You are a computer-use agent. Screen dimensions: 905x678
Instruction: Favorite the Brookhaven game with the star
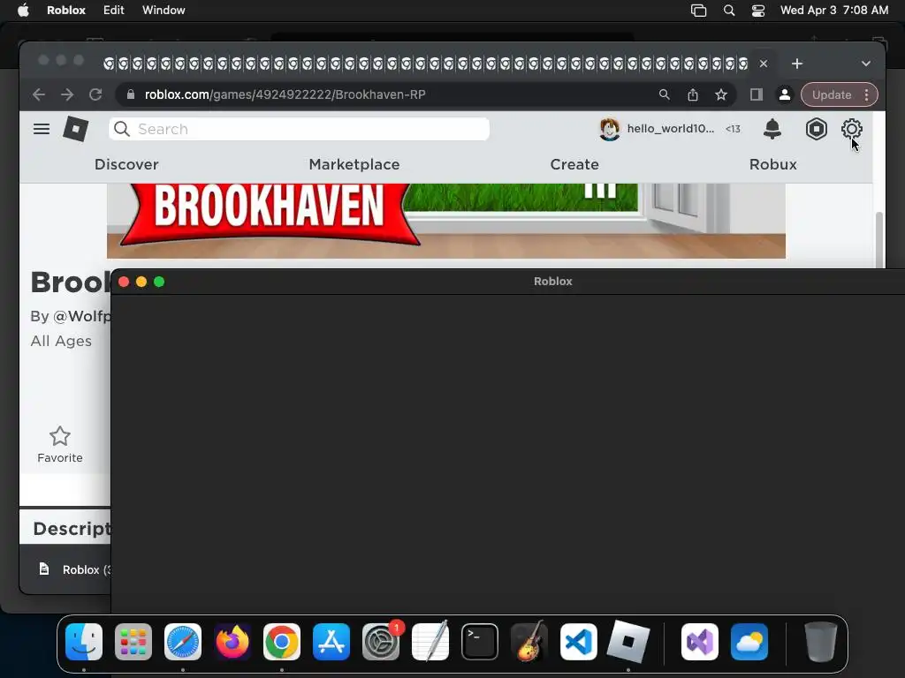[x=59, y=436]
